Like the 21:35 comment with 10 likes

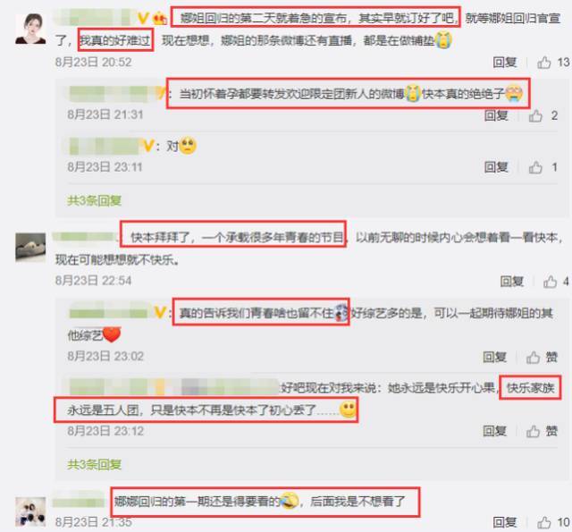[544, 522]
